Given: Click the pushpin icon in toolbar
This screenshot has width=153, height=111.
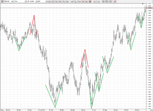Looking at the screenshot, I should pyautogui.click(x=115, y=1).
